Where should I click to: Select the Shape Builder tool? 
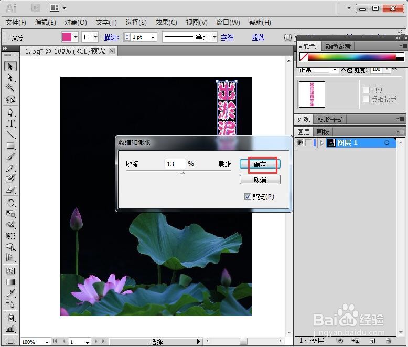click(x=10, y=246)
